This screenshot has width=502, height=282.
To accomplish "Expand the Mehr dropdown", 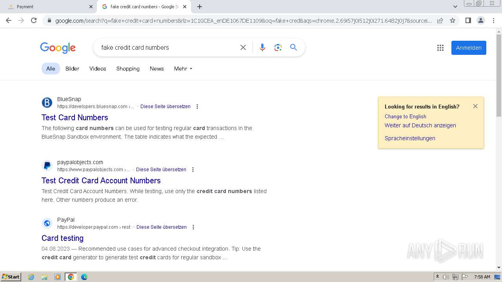I will [183, 69].
